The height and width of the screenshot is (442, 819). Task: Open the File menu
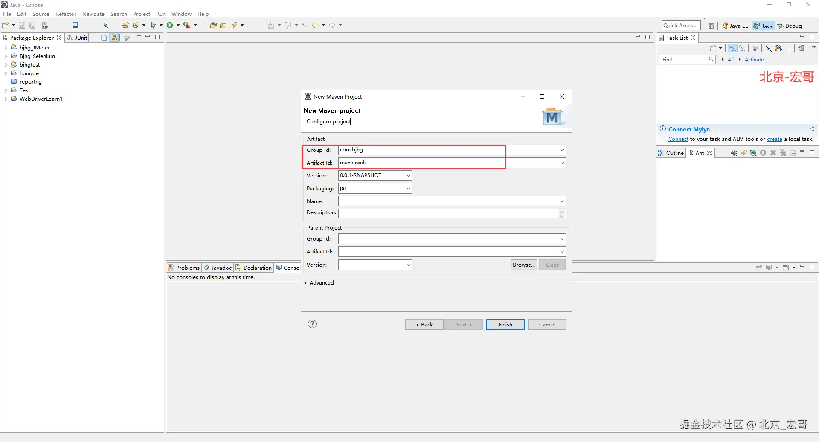[7, 14]
